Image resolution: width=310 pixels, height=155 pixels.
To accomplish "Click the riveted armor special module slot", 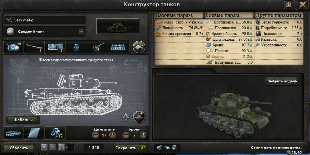I will (118, 47).
